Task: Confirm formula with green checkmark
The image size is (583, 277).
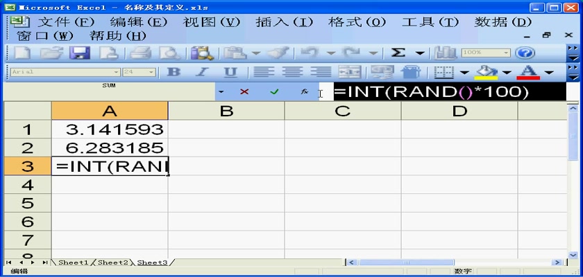Action: coord(274,91)
